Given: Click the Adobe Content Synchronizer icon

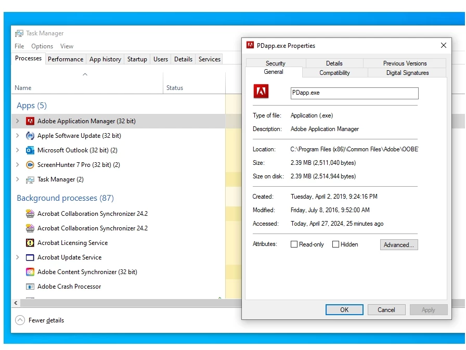Looking at the screenshot, I should [30, 272].
